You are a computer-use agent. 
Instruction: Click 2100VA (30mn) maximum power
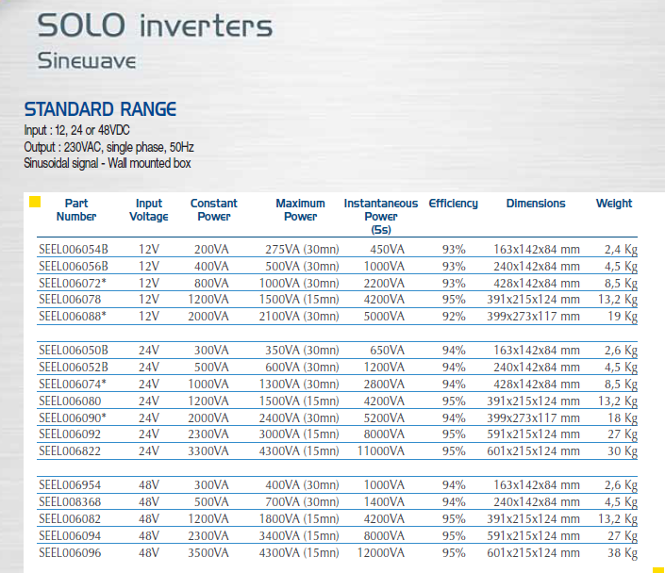[x=299, y=316]
